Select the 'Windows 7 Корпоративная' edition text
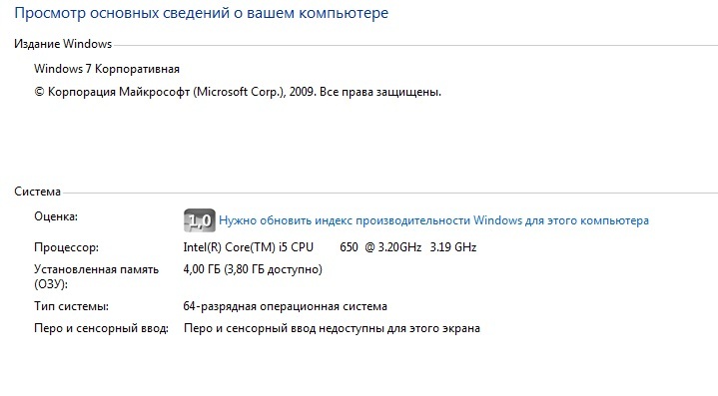718x396 pixels. [x=107, y=69]
